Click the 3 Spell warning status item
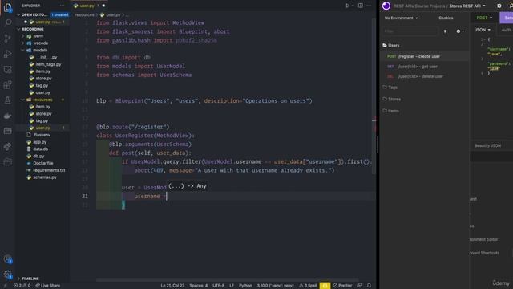513x289 pixels. click(x=308, y=286)
